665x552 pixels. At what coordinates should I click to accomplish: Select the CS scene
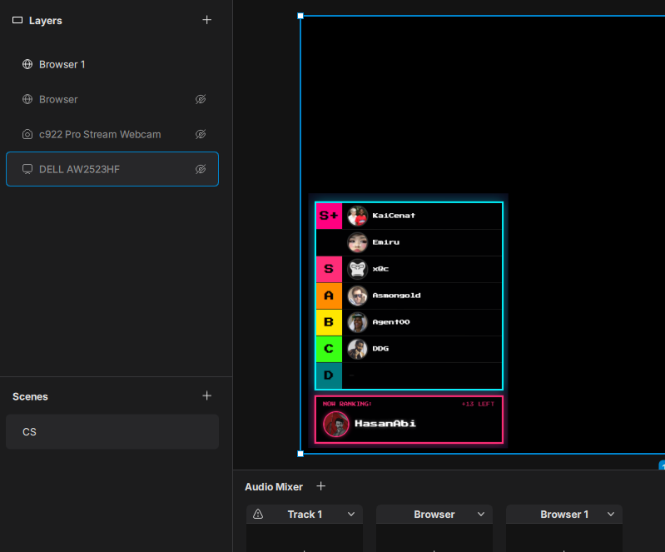112,432
